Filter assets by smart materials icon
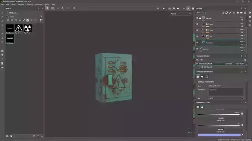The height and width of the screenshot is (141, 252). click(x=12, y=20)
